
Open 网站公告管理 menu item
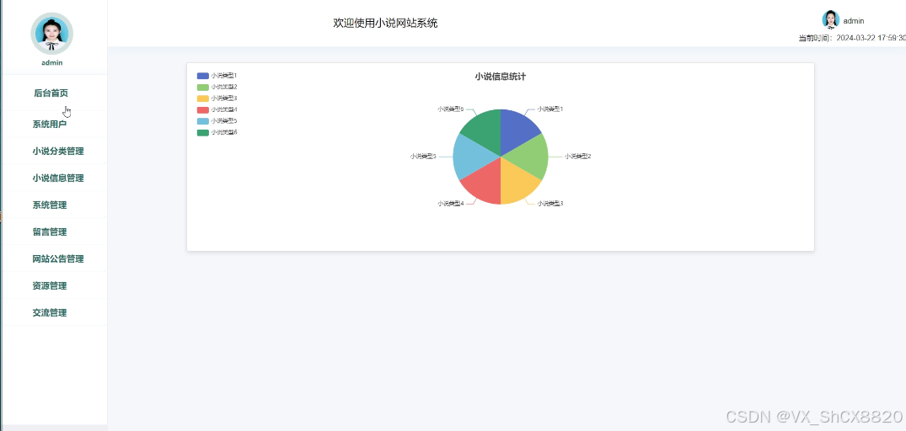click(x=58, y=258)
